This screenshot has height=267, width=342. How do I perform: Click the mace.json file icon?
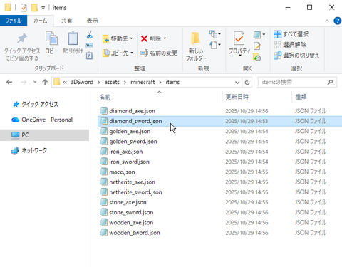[x=103, y=172]
